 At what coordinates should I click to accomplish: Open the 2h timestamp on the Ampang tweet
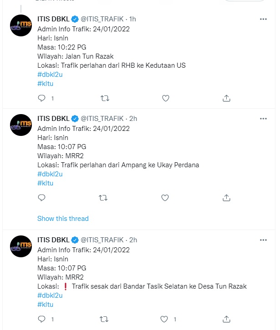[x=133, y=119]
